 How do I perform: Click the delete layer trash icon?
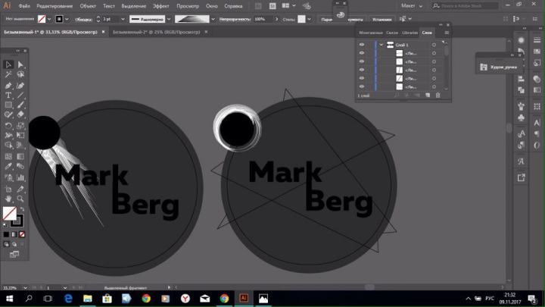[x=438, y=96]
